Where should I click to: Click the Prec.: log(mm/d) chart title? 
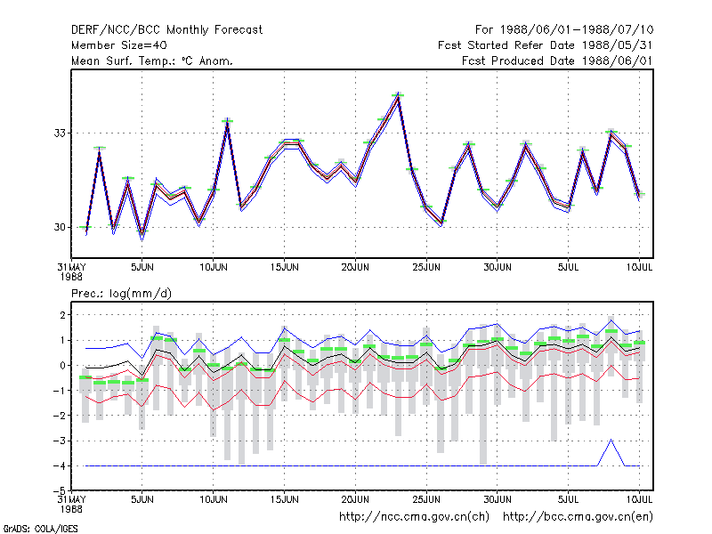coord(121,294)
